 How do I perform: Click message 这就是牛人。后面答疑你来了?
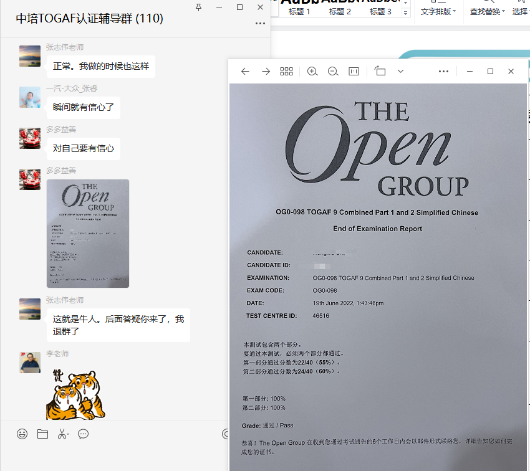(x=118, y=325)
